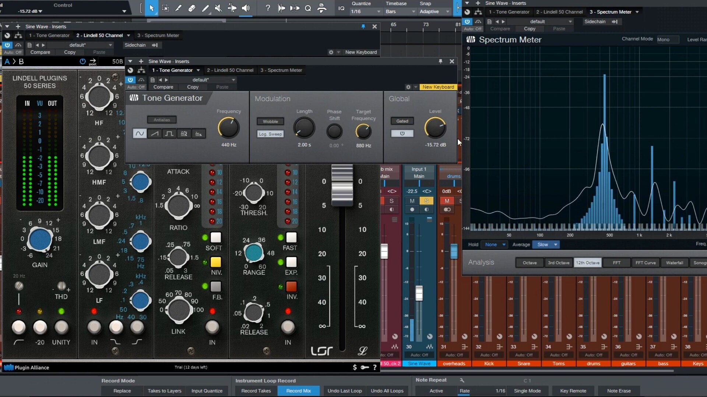This screenshot has height=397, width=707.
Task: Click the Lindell blue GAIN knob
Action: pos(40,240)
